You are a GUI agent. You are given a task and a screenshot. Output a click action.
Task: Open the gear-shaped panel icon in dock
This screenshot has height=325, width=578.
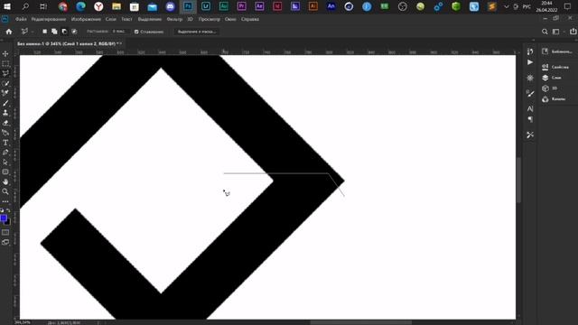pyautogui.click(x=530, y=78)
